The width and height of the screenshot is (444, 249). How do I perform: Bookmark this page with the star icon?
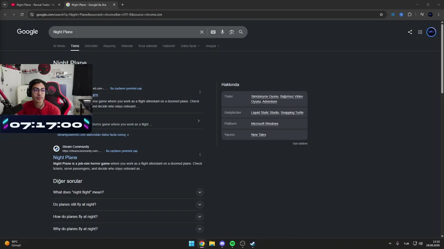point(381,15)
